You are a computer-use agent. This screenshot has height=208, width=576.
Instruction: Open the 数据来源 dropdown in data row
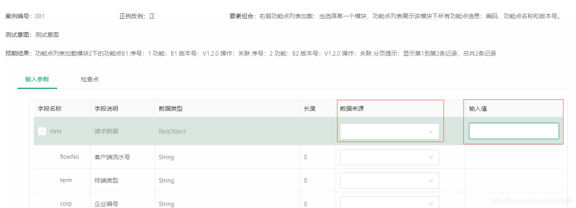pos(389,131)
